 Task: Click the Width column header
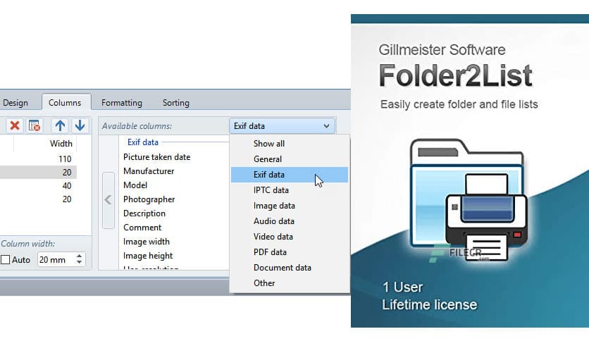click(61, 144)
